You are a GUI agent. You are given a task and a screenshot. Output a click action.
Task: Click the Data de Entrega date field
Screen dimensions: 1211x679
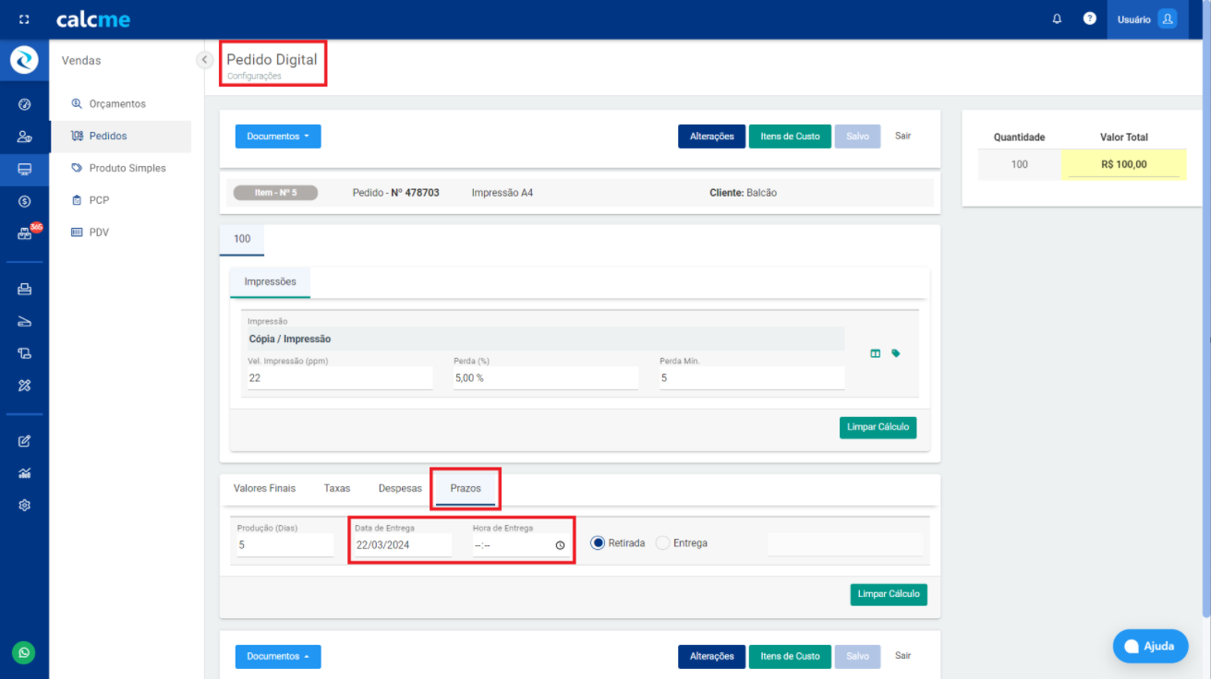(400, 545)
